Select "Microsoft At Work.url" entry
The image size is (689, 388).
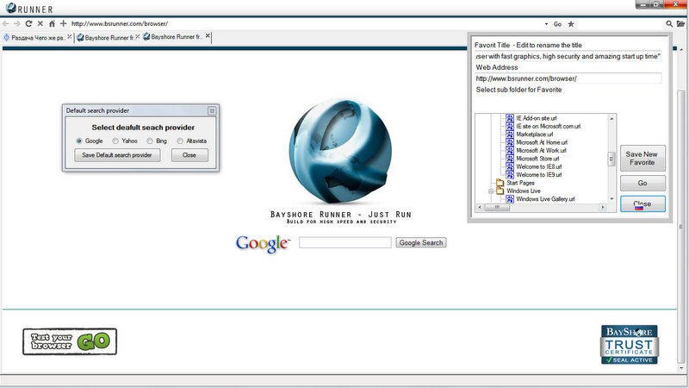(542, 150)
